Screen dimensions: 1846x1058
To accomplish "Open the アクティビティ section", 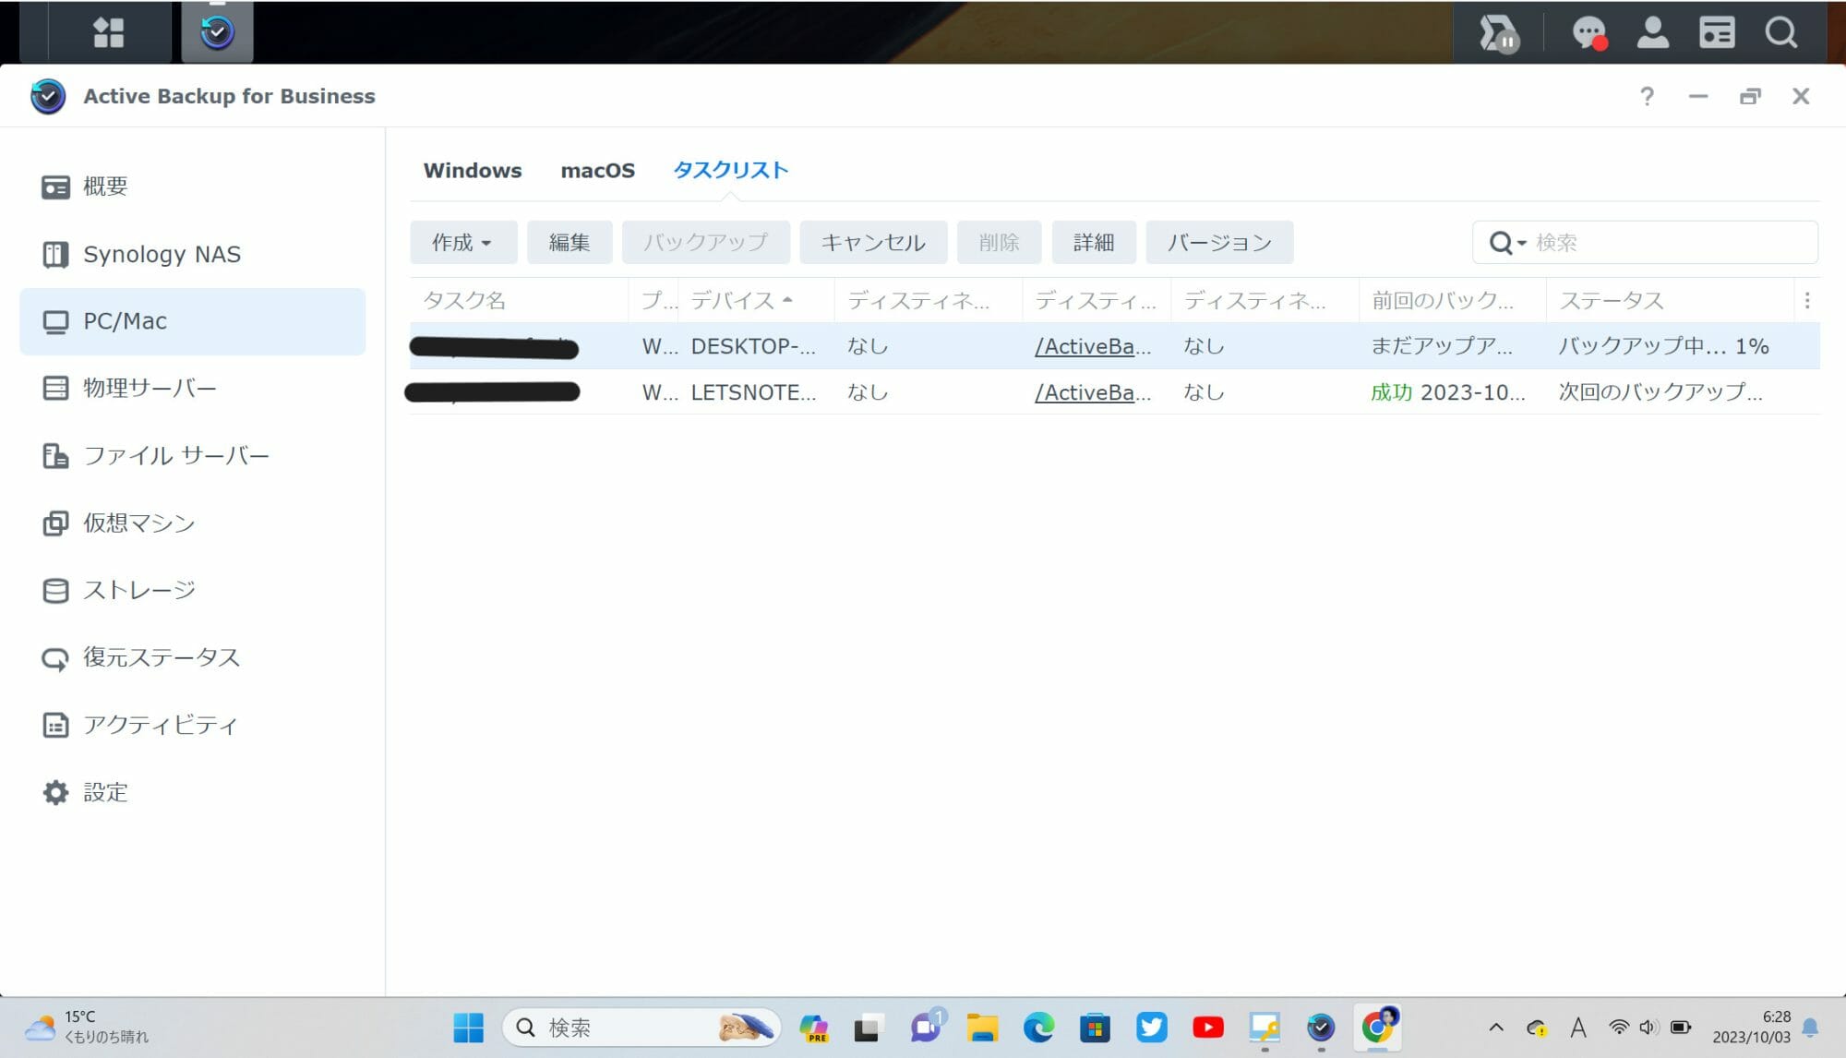I will (x=192, y=725).
